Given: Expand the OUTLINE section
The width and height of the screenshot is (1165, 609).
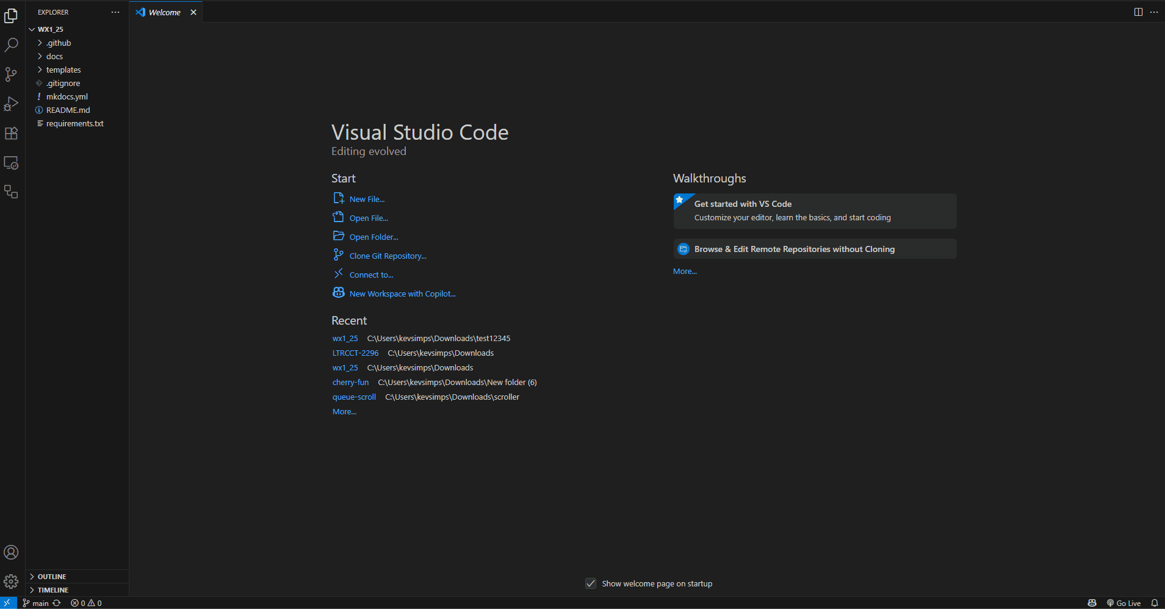Looking at the screenshot, I should pyautogui.click(x=52, y=577).
